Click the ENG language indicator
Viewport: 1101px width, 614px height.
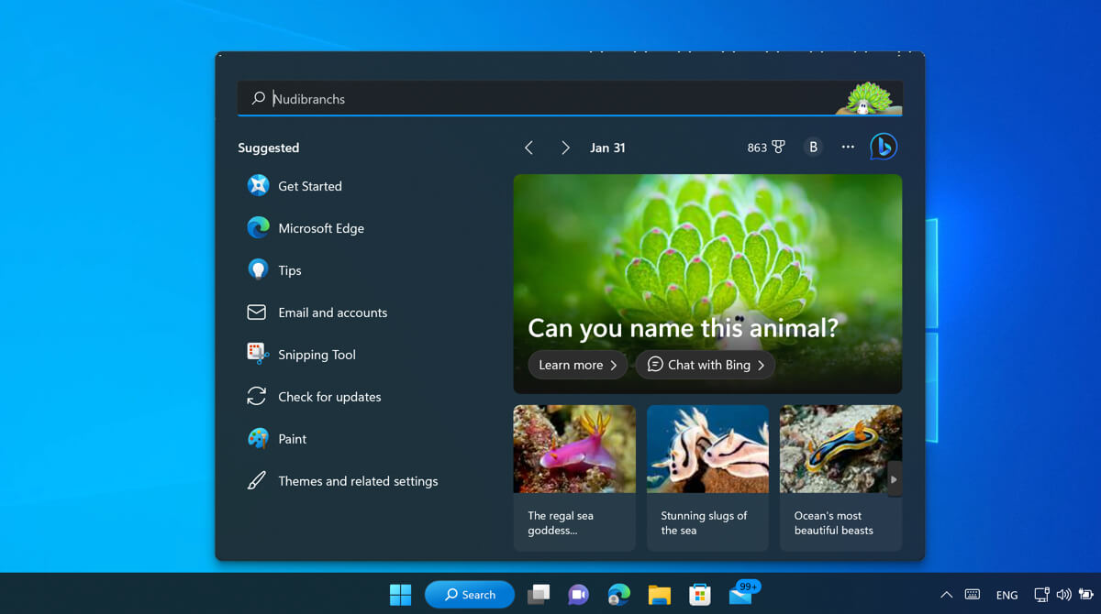(x=1007, y=596)
